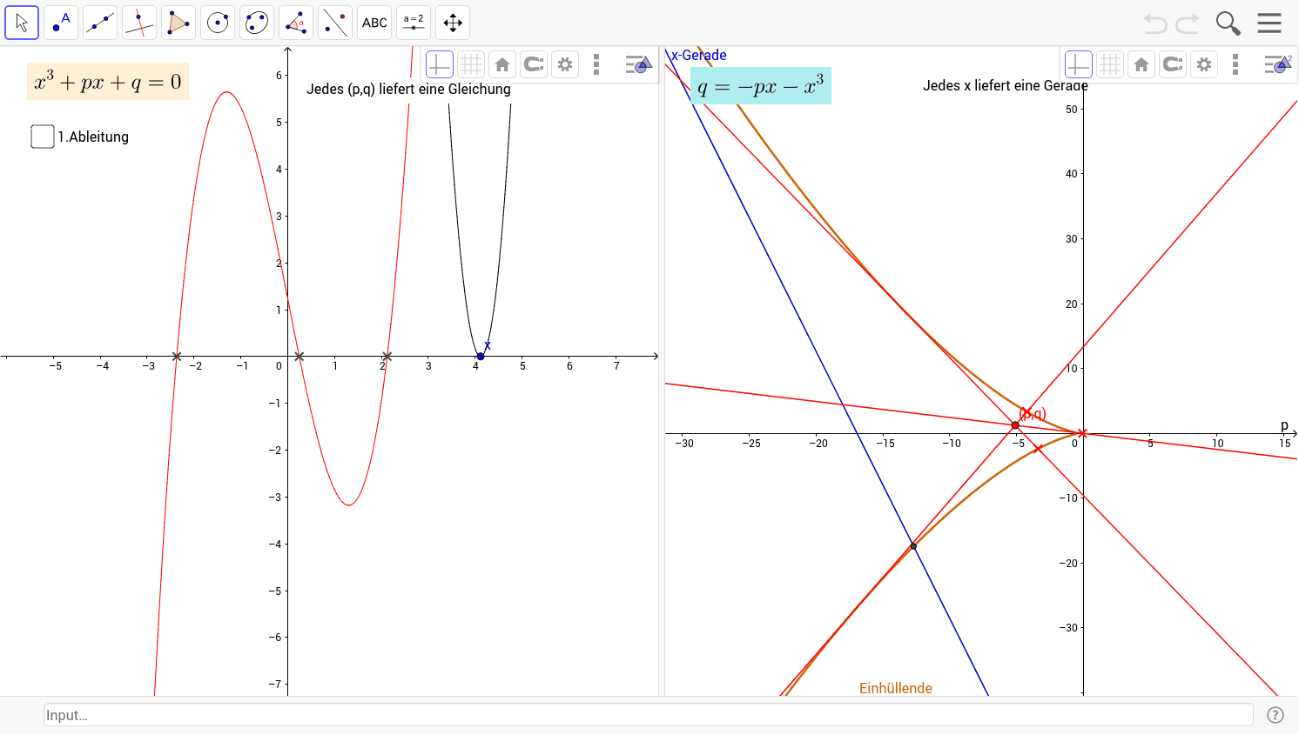Viewport: 1299px width, 735px height.
Task: Toggle left view style bar button
Action: (638, 64)
